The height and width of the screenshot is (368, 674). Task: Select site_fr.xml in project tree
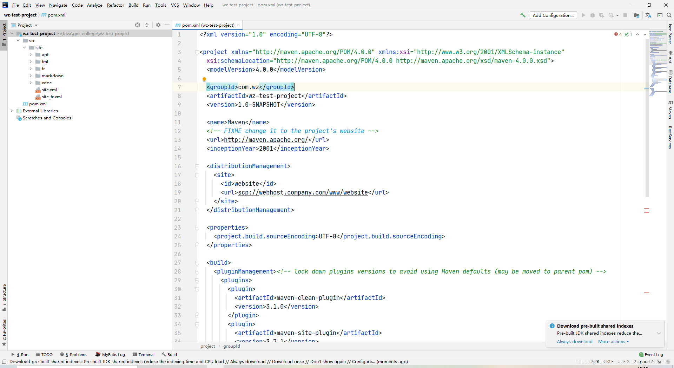click(x=48, y=97)
